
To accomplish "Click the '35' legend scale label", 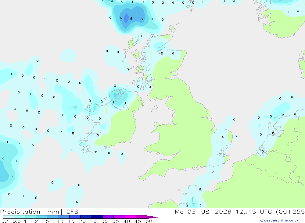I will (116, 221).
